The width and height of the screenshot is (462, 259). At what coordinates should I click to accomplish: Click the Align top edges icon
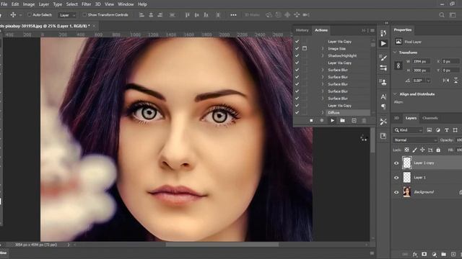[188, 14]
